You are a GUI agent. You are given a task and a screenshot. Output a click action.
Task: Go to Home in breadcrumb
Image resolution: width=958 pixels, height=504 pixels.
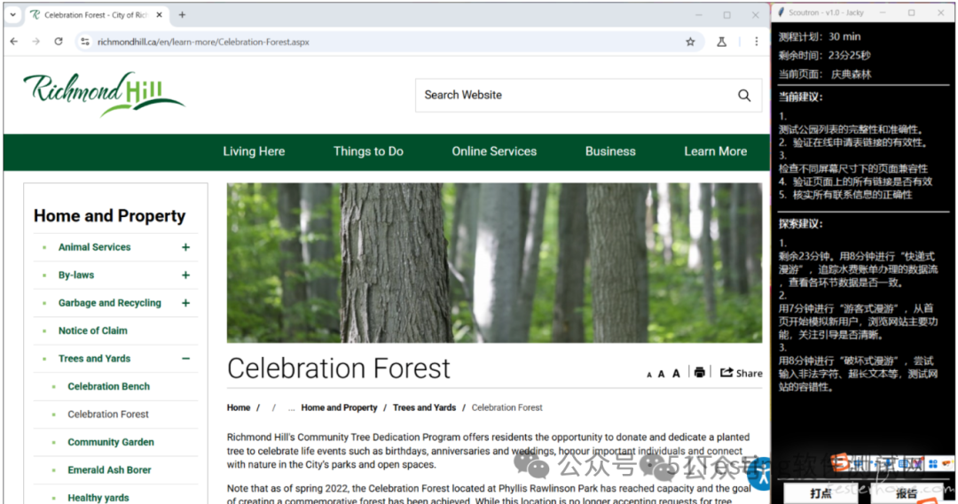[239, 407]
